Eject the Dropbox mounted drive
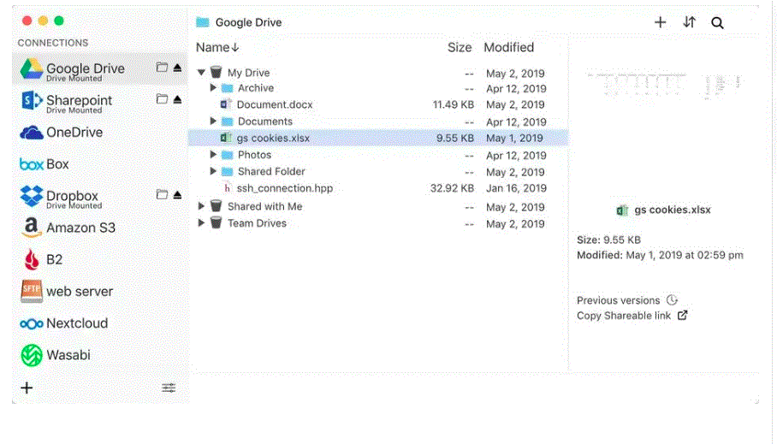Image resolution: width=777 pixels, height=444 pixels. (177, 195)
